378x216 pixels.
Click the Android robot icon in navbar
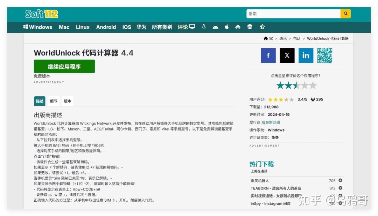point(216,27)
